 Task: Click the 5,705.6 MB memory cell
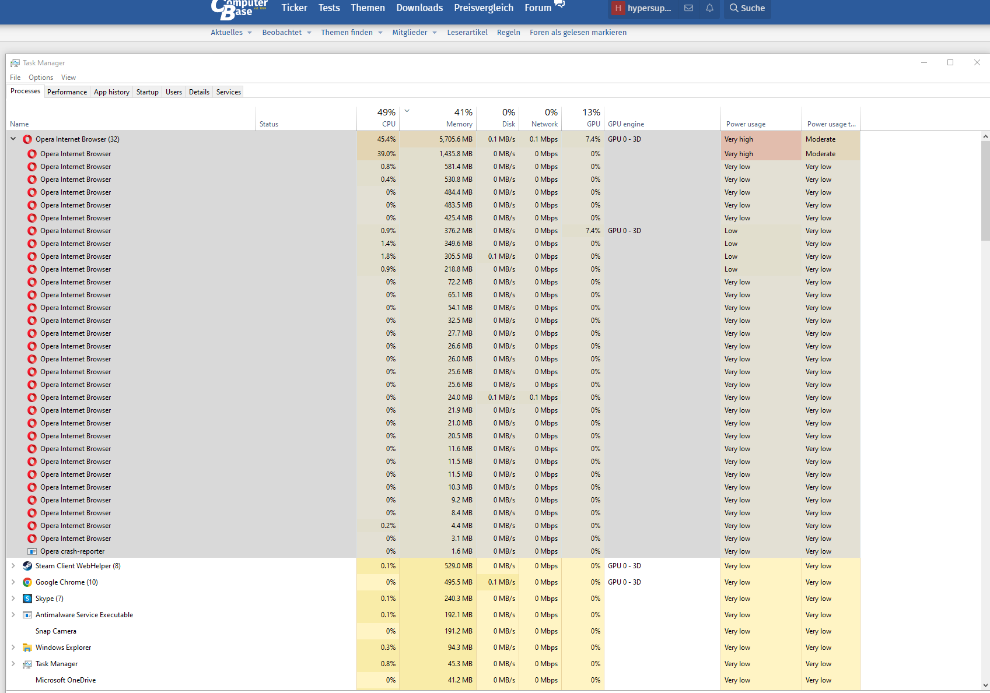[x=438, y=139]
